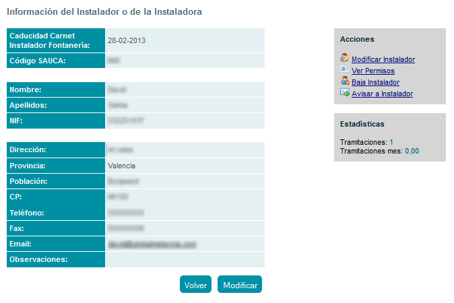Viewport: 454px width, 303px height.
Task: Click the Ver Permisos card icon
Action: [345, 70]
